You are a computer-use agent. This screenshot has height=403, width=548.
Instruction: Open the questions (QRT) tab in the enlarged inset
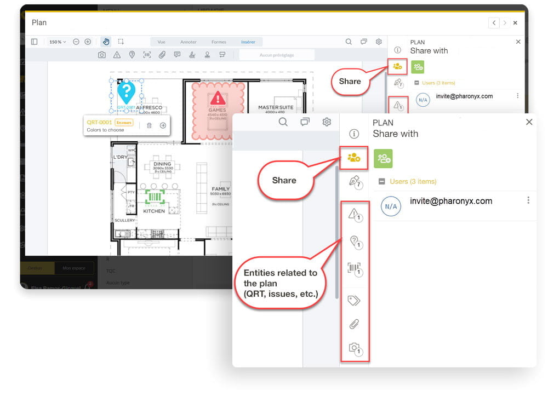coord(356,242)
